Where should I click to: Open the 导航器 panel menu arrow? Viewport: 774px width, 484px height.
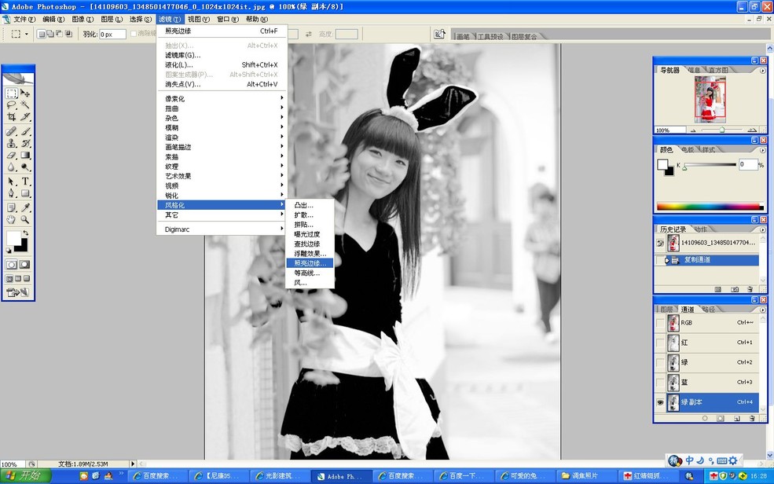click(x=763, y=69)
